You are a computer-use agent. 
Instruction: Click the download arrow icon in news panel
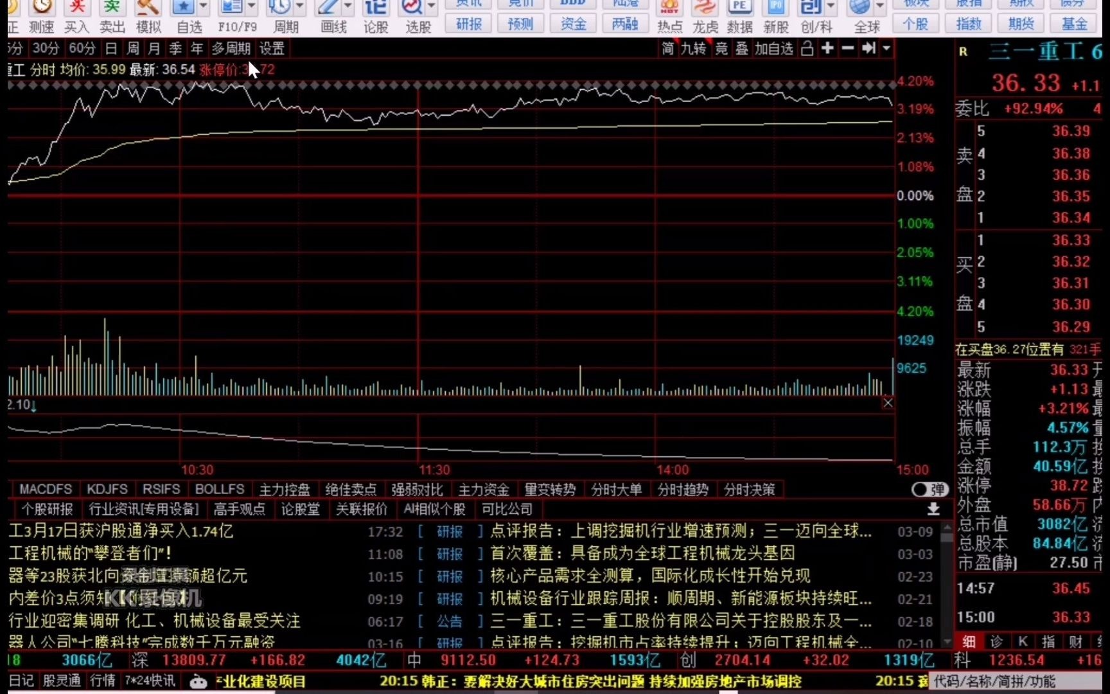(933, 510)
